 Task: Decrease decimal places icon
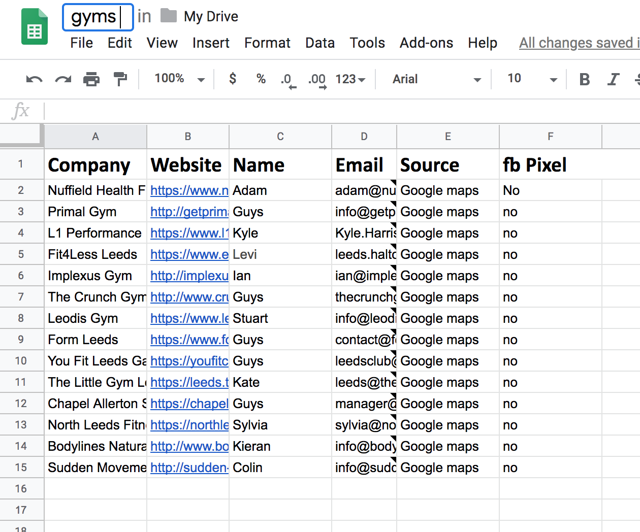(288, 80)
